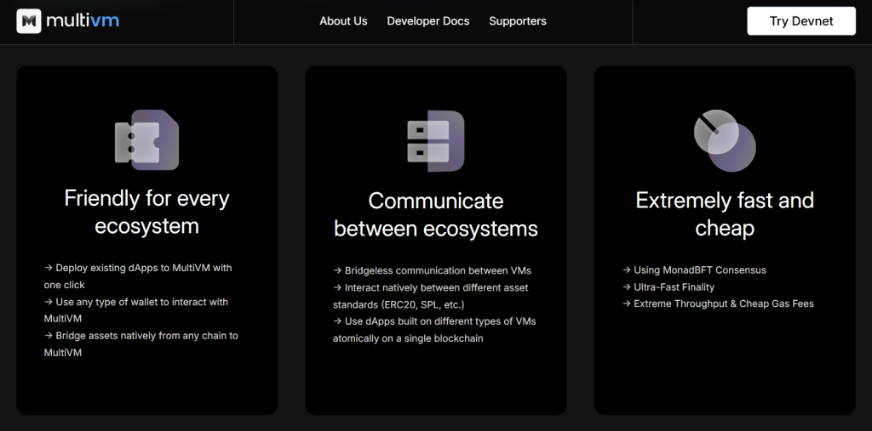Click the Using MonadBFT Consensus line
The width and height of the screenshot is (872, 431).
pos(694,270)
